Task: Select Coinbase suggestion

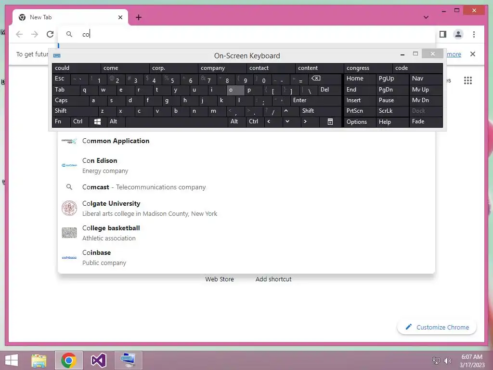Action: coord(246,257)
